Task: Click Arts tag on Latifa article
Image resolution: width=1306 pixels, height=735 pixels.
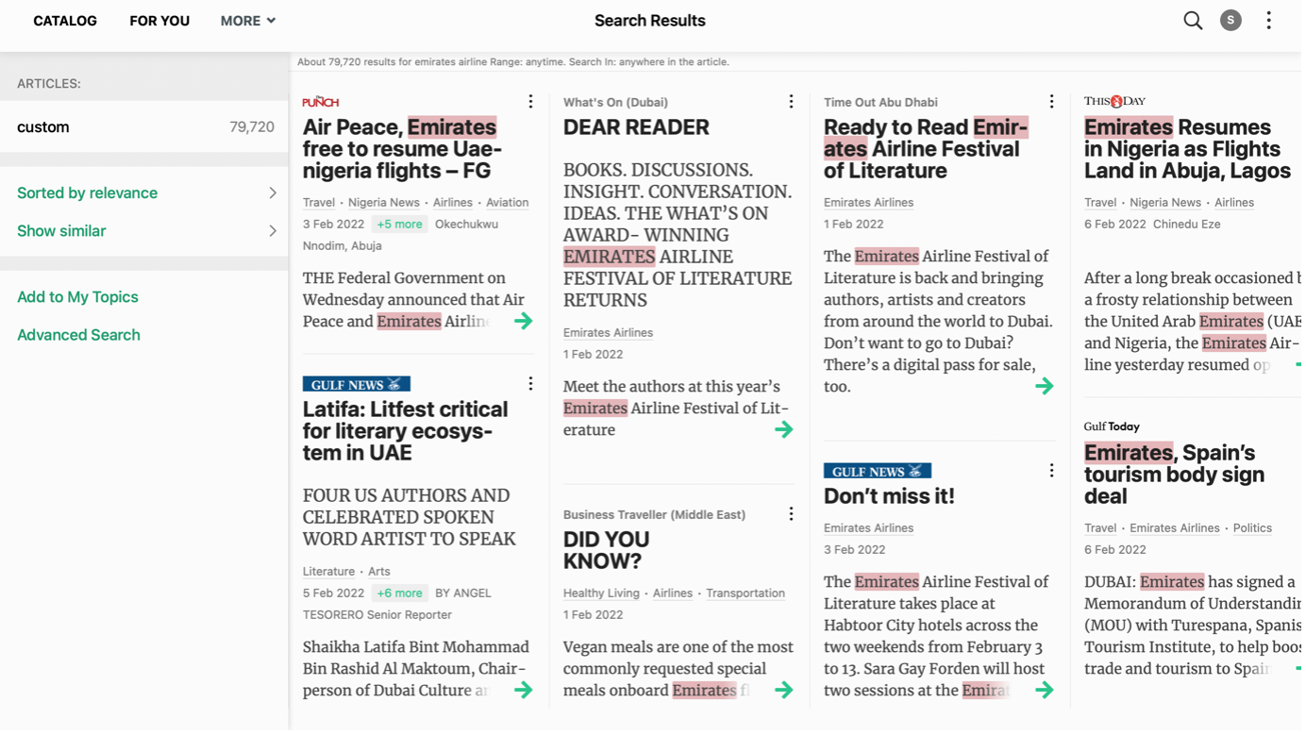Action: 379,572
